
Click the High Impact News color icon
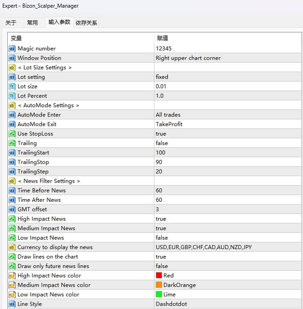pos(12,276)
